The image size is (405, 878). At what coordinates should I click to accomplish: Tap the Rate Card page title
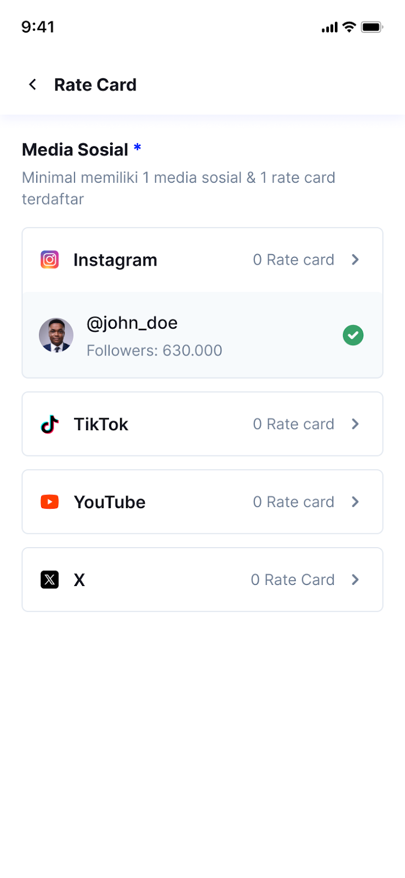pyautogui.click(x=95, y=85)
